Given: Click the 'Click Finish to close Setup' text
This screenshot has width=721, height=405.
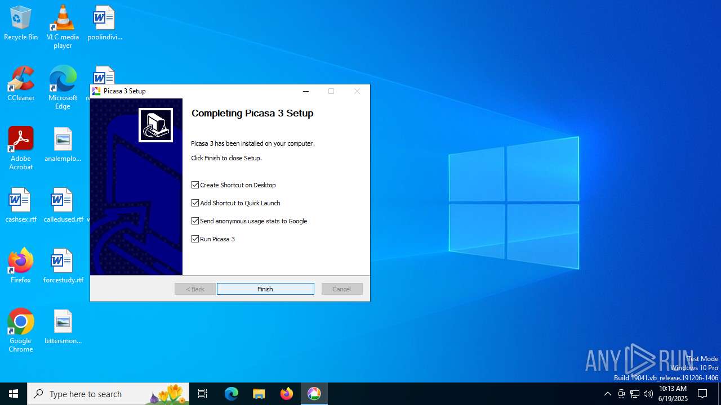Looking at the screenshot, I should click(226, 158).
